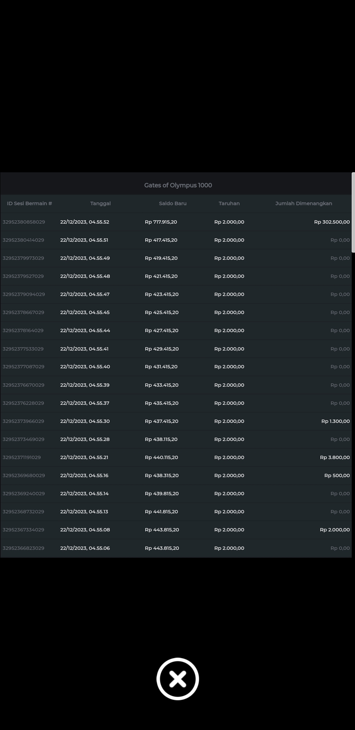The width and height of the screenshot is (355, 730).
Task: Select the Rp 500,00 win amount
Action: (337, 475)
